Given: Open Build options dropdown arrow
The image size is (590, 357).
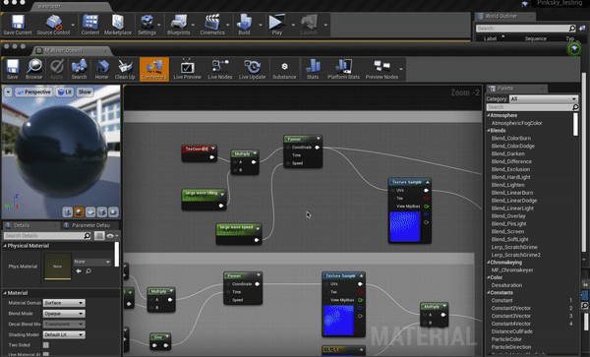Looking at the screenshot, I should coord(261,25).
